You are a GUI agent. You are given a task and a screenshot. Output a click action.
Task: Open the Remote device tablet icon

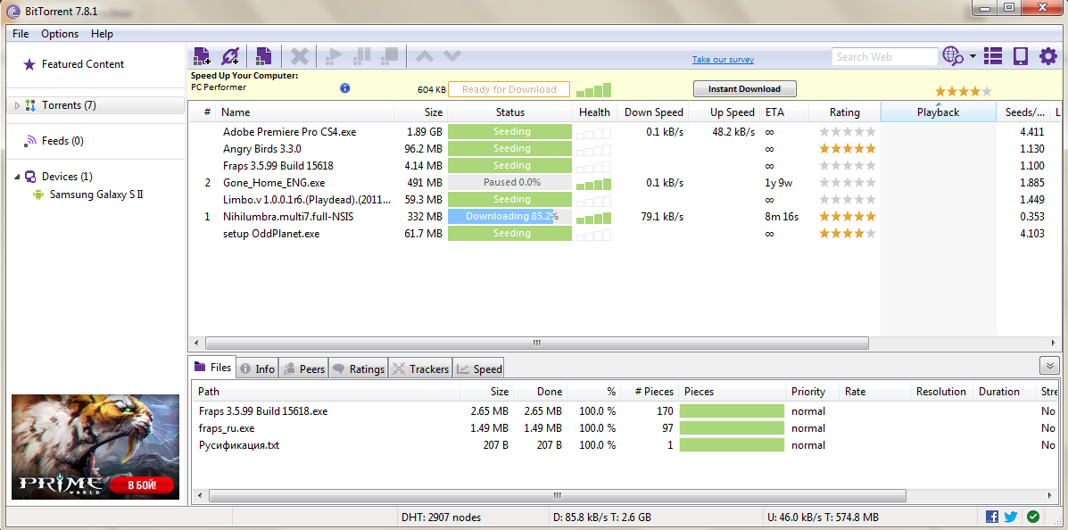(x=1021, y=56)
